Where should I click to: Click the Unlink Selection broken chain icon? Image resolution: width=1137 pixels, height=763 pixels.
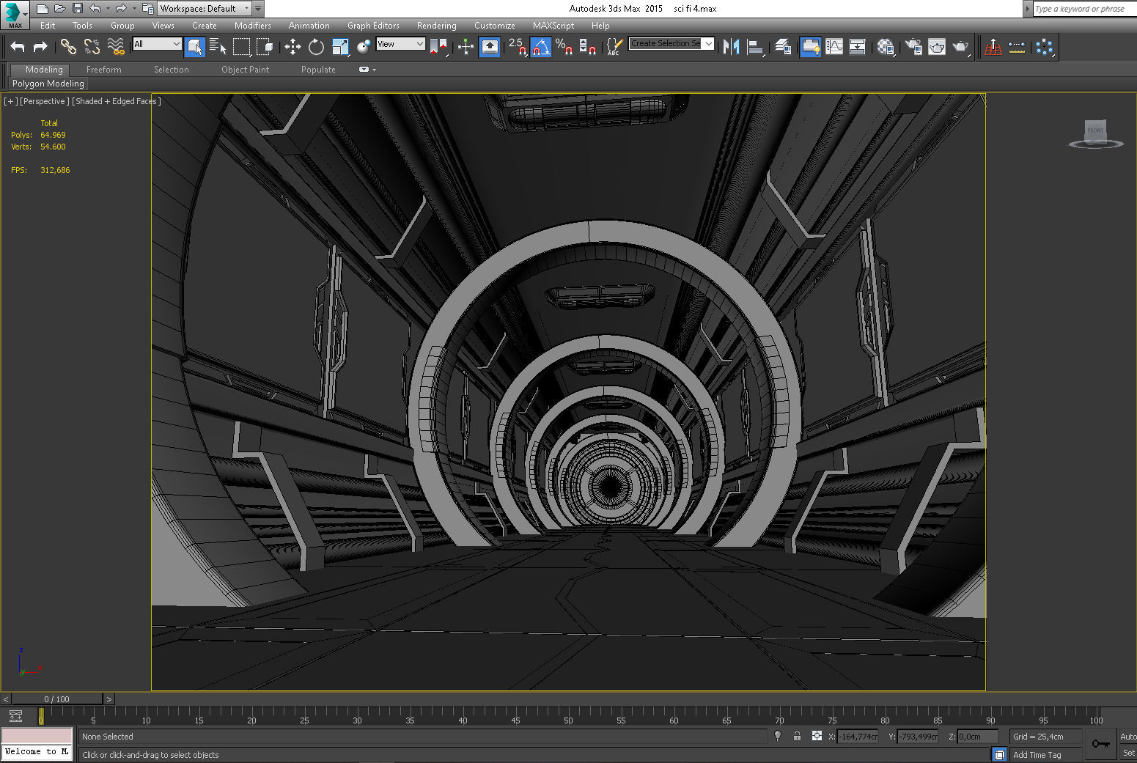click(92, 47)
